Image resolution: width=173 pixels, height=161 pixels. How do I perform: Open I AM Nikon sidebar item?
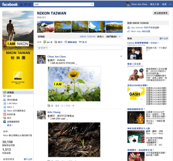(x=12, y=103)
